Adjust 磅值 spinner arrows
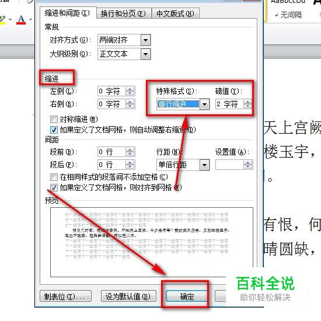 pos(247,104)
